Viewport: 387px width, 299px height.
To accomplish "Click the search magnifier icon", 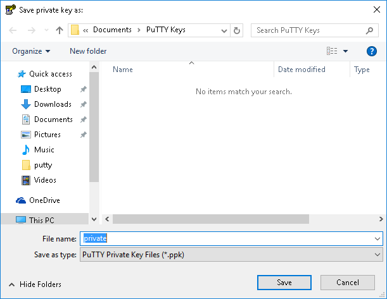I will [x=369, y=30].
